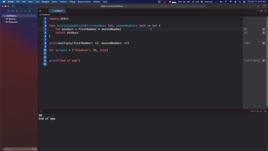Click the Library plus button in toolbar
This screenshot has height=151, width=268.
coord(258,6)
